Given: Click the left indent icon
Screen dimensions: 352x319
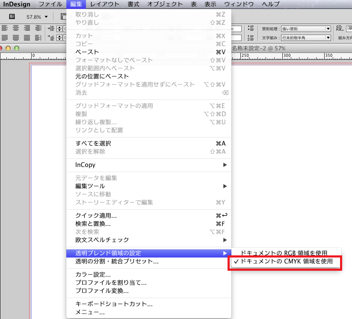Looking at the screenshot, I should [x=51, y=29].
